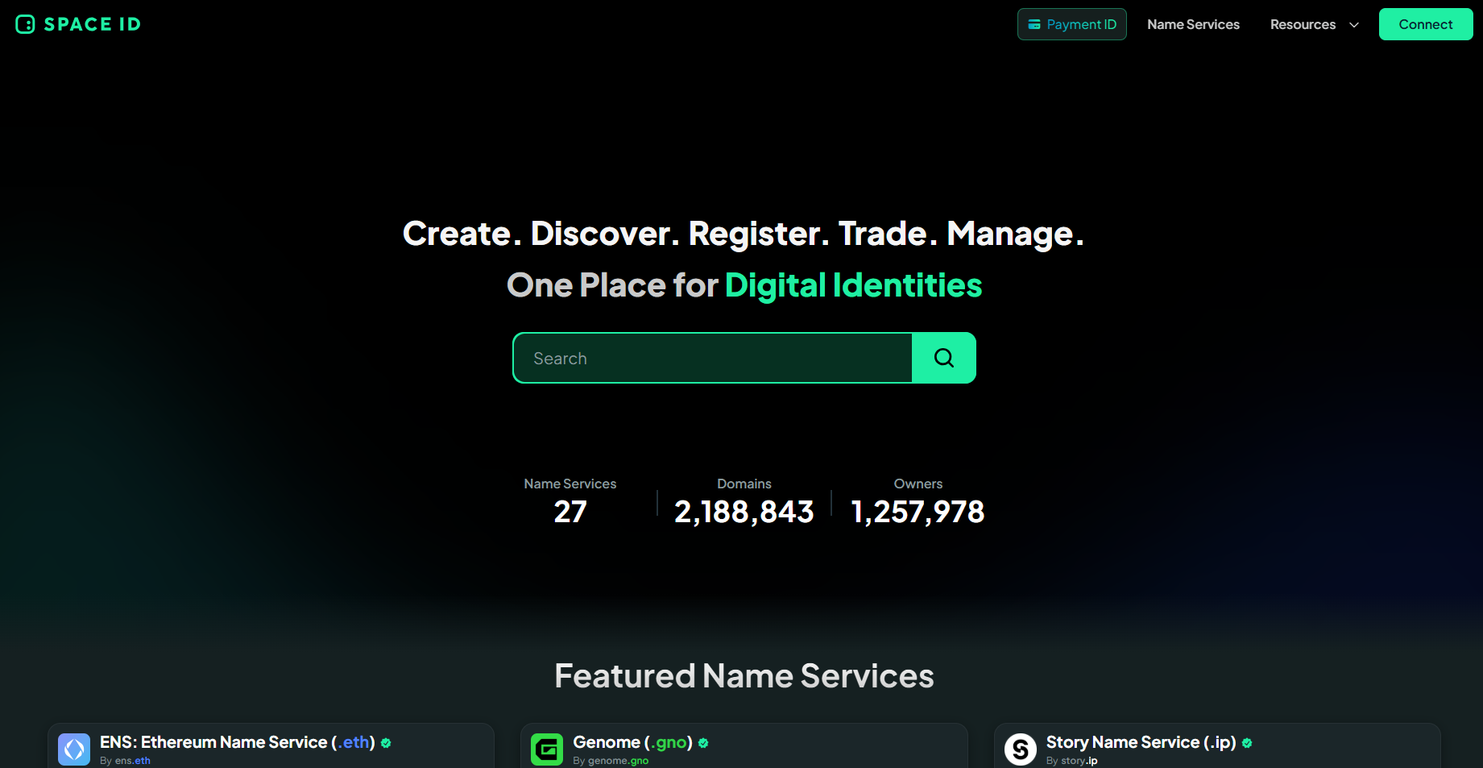This screenshot has width=1483, height=768.
Task: Click the ENS logo icon
Action: pyautogui.click(x=74, y=749)
